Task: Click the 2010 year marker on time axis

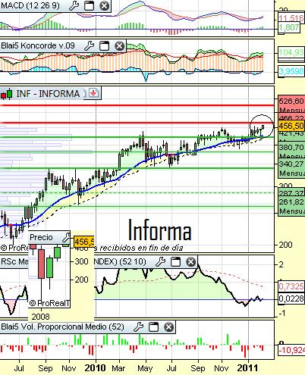Action: (x=95, y=368)
